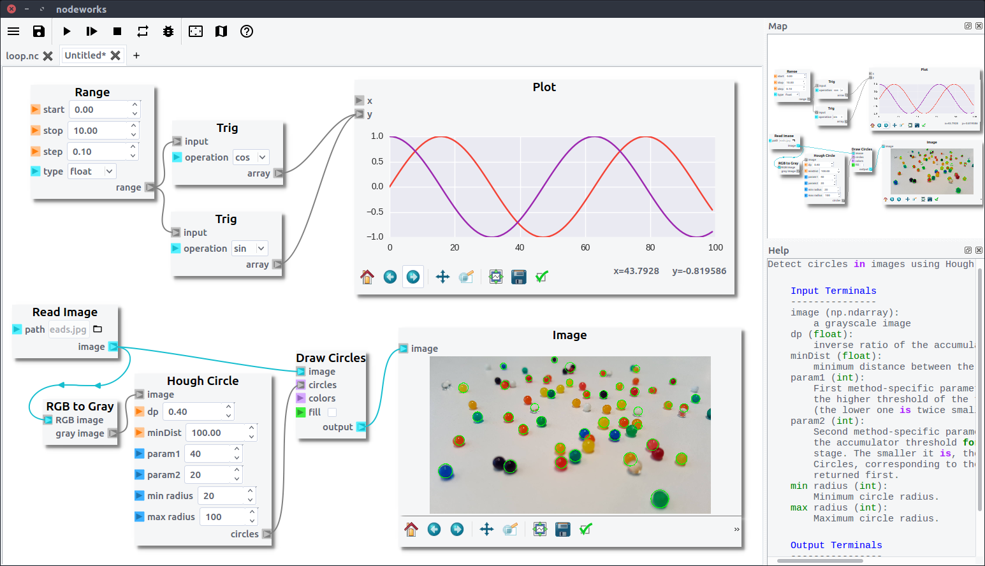Toggle the fill checkbox in Draw Circles

tap(332, 412)
